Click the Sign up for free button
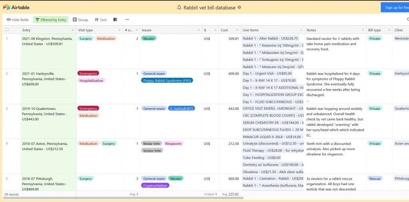The height and width of the screenshot is (202, 409). (395, 8)
